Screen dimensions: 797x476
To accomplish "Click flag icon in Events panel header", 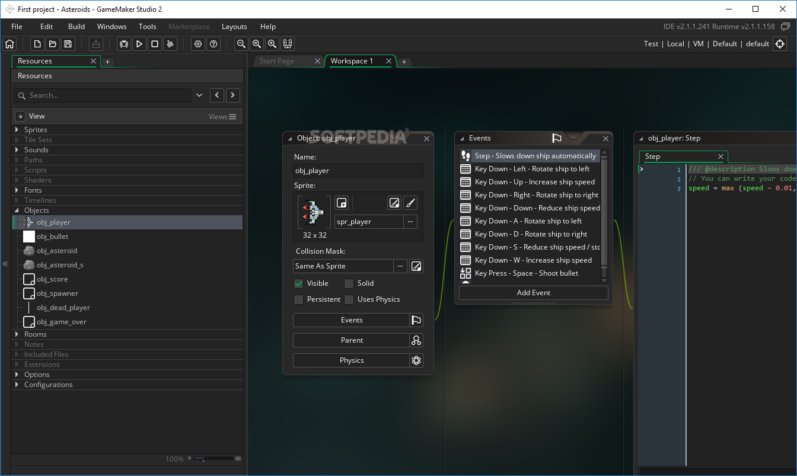I will point(556,138).
